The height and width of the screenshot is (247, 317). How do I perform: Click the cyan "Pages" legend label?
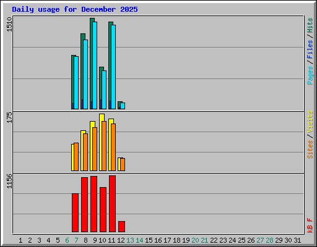click(310, 75)
